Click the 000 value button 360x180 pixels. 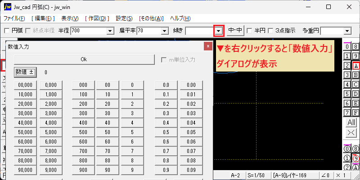click(83, 85)
